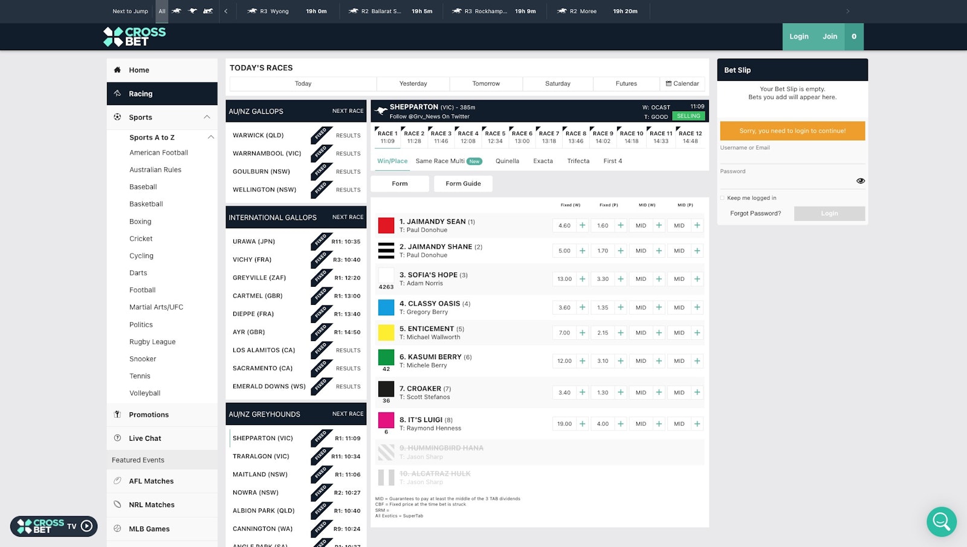
Task: Click the Forgot Password link
Action: (755, 214)
